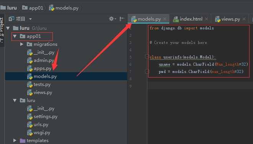253x144 pixels.
Task: Click the python file icon of admin.py
Action: coord(30,60)
